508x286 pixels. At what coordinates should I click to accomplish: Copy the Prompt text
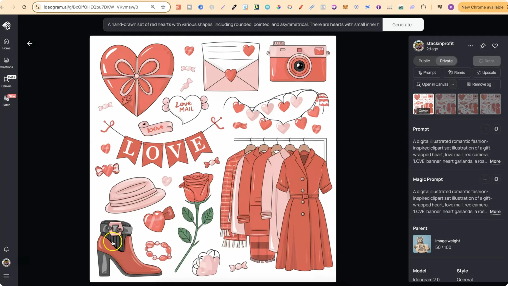pos(496,129)
